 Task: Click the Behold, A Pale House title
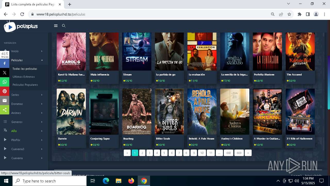[x=201, y=139]
